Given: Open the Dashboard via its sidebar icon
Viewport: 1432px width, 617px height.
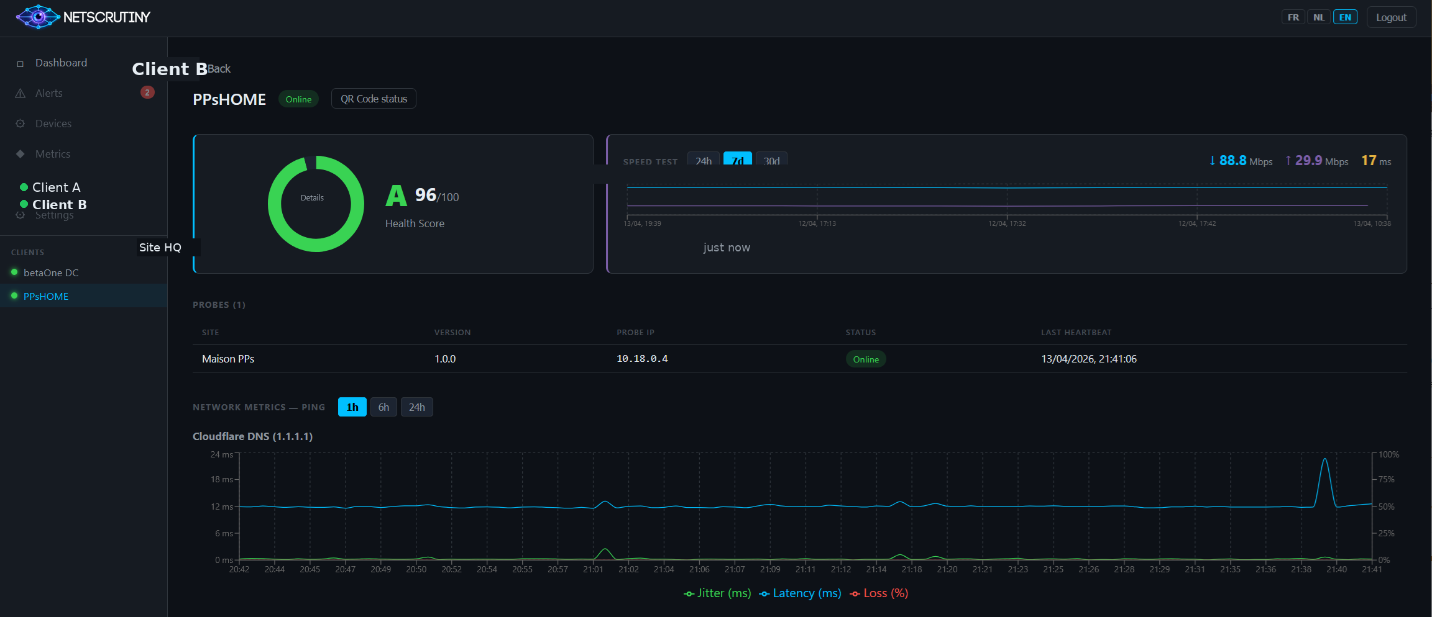Looking at the screenshot, I should coord(19,62).
